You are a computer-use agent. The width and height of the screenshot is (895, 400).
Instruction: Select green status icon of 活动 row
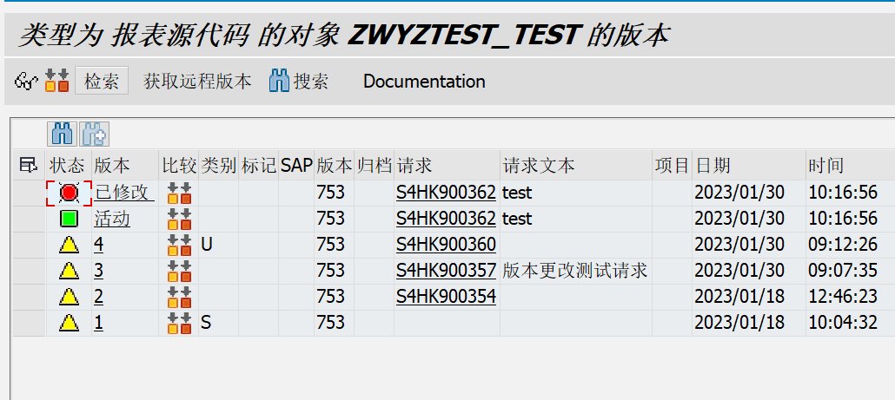pos(69,219)
